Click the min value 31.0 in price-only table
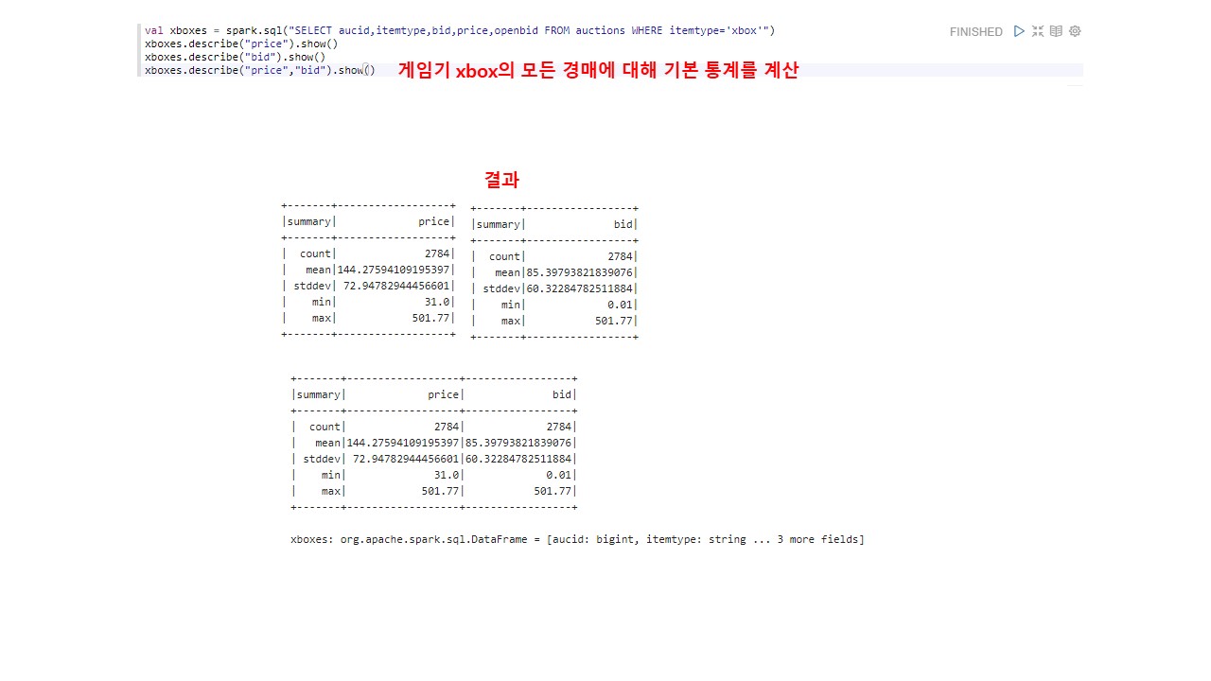This screenshot has height=681, width=1211. pyautogui.click(x=438, y=302)
